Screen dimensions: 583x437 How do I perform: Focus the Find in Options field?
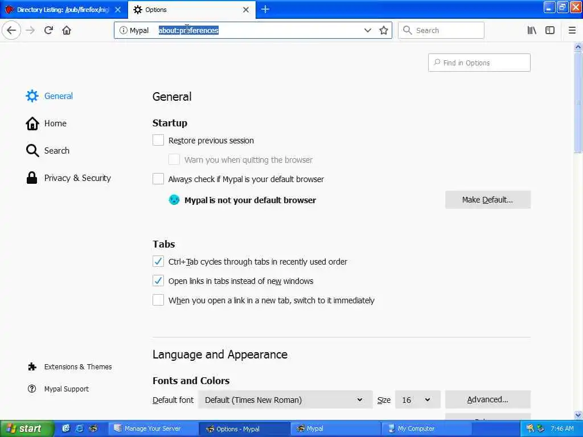(479, 63)
